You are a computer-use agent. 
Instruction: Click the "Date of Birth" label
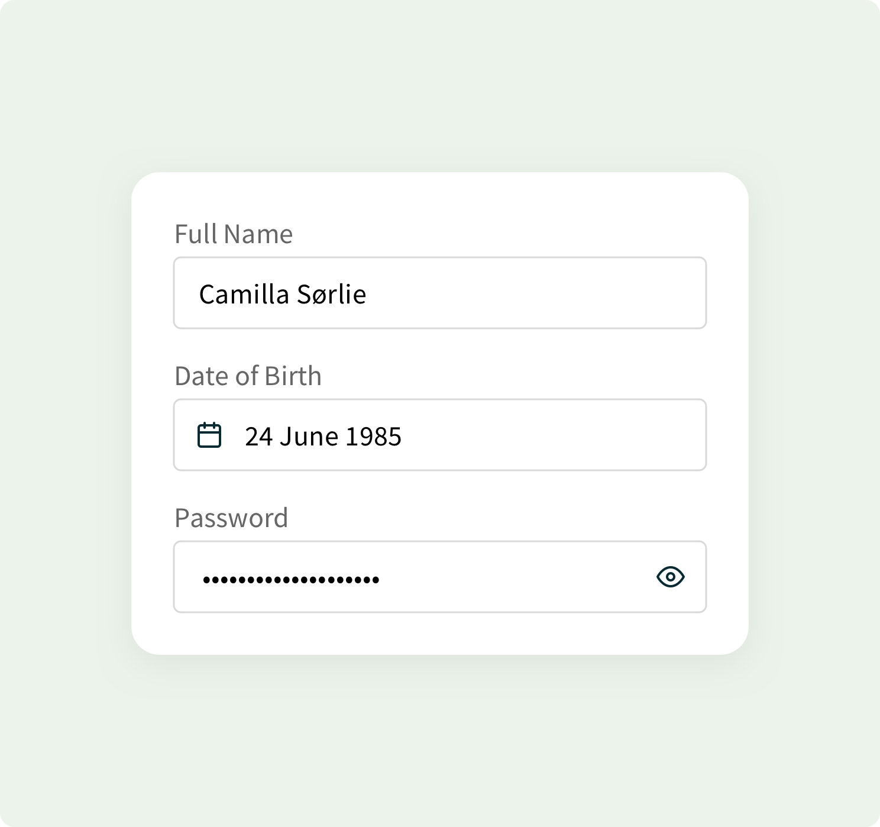tap(248, 376)
